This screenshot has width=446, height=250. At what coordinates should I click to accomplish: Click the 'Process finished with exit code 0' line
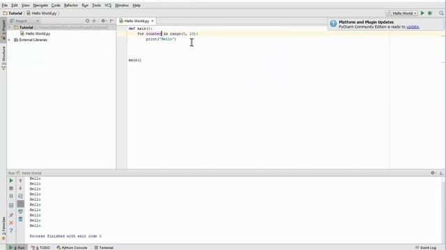66,236
